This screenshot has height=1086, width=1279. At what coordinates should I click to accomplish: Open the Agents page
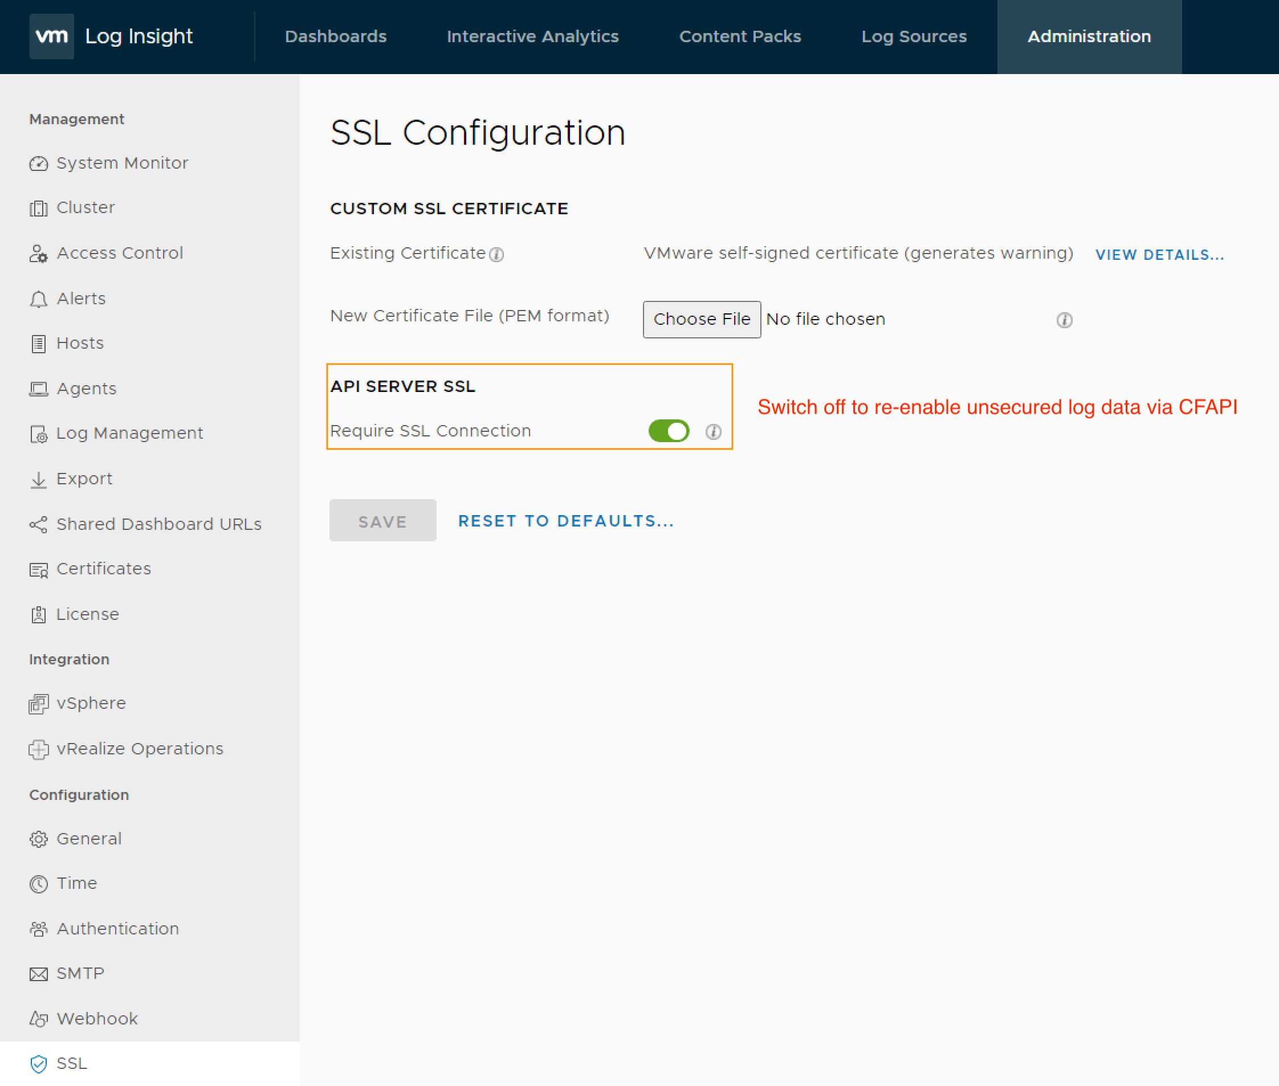tap(86, 389)
